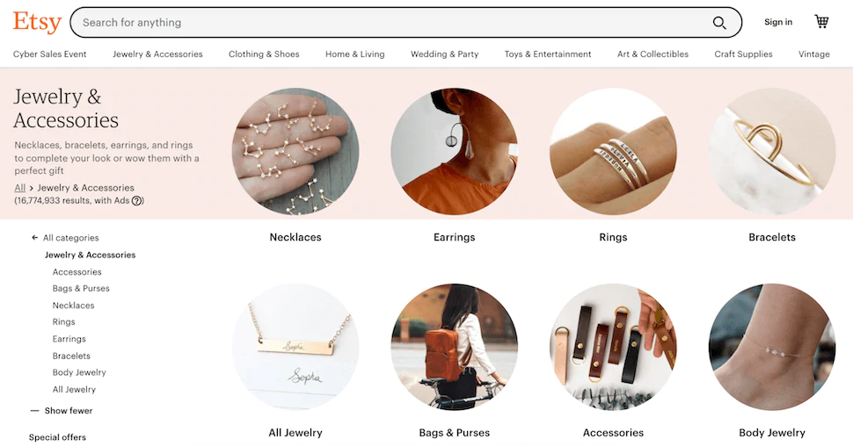Open the Craft Supplies navigation item
This screenshot has height=446, width=853.
pyautogui.click(x=743, y=54)
